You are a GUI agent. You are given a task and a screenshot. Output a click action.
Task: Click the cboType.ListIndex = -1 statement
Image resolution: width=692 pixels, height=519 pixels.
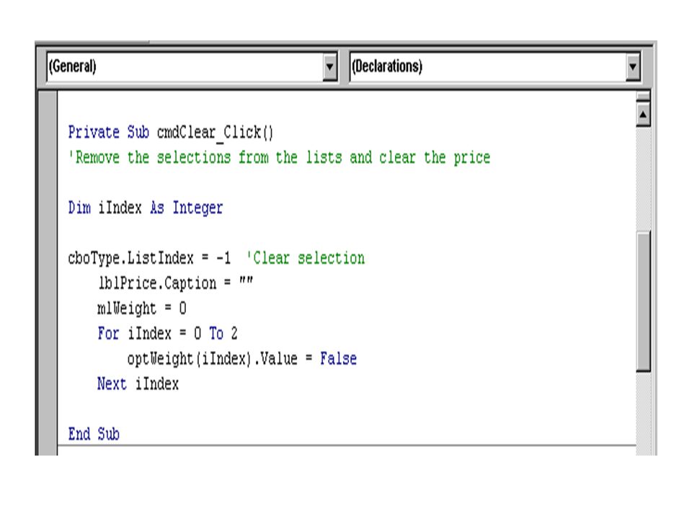(150, 258)
